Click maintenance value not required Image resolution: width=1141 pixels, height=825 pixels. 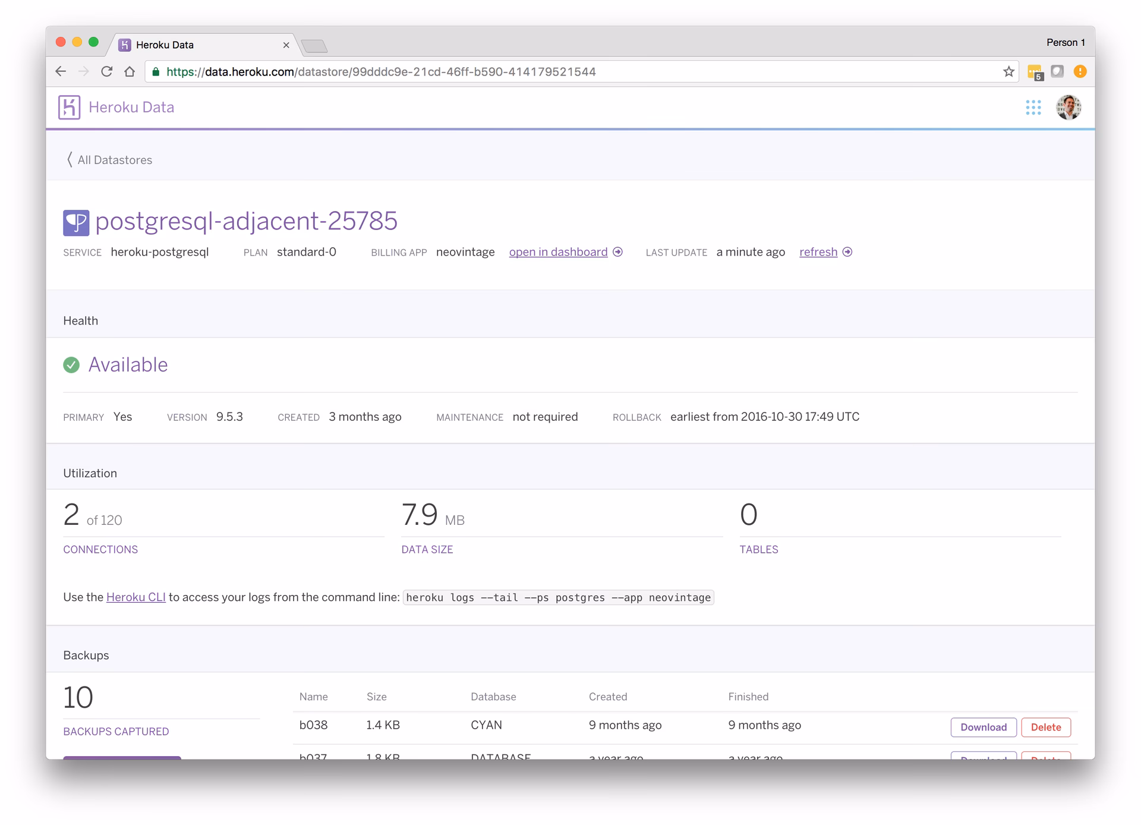[545, 417]
